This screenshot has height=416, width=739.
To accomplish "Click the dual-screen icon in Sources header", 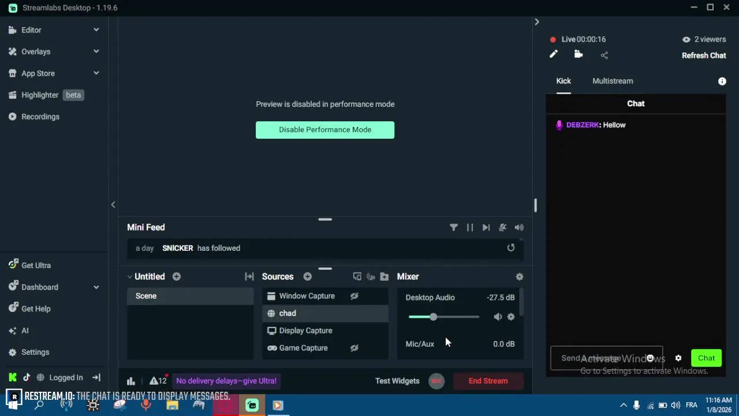I will [x=357, y=277].
